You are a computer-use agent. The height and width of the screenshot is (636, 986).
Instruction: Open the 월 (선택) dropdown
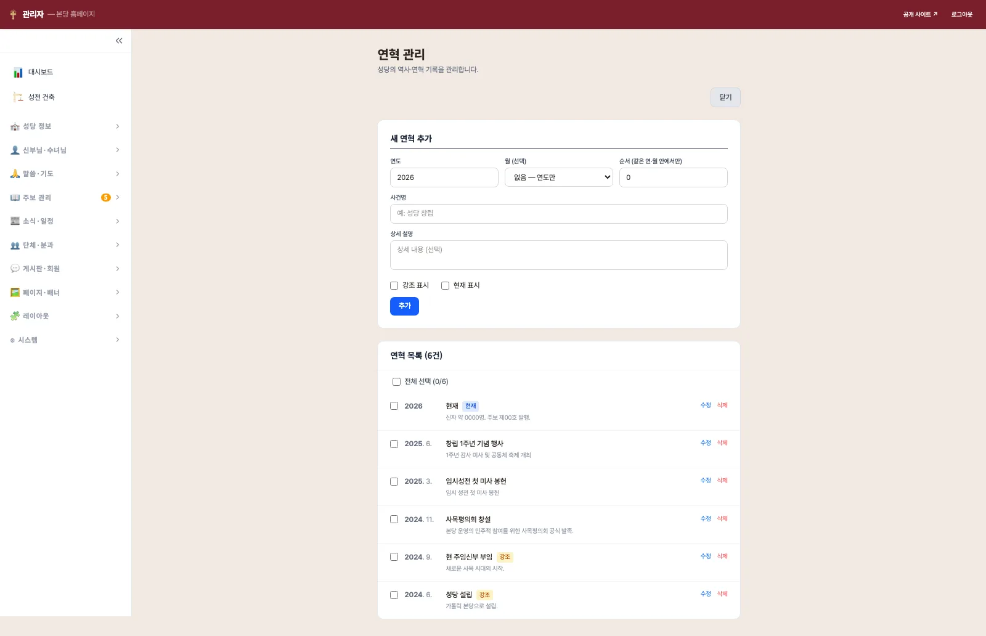click(559, 177)
